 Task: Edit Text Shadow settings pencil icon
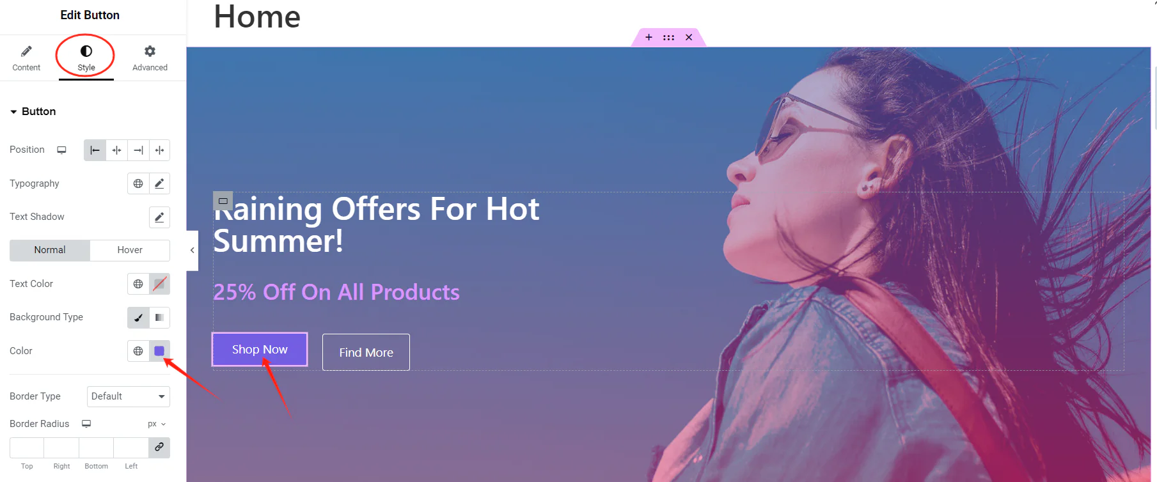(x=159, y=217)
